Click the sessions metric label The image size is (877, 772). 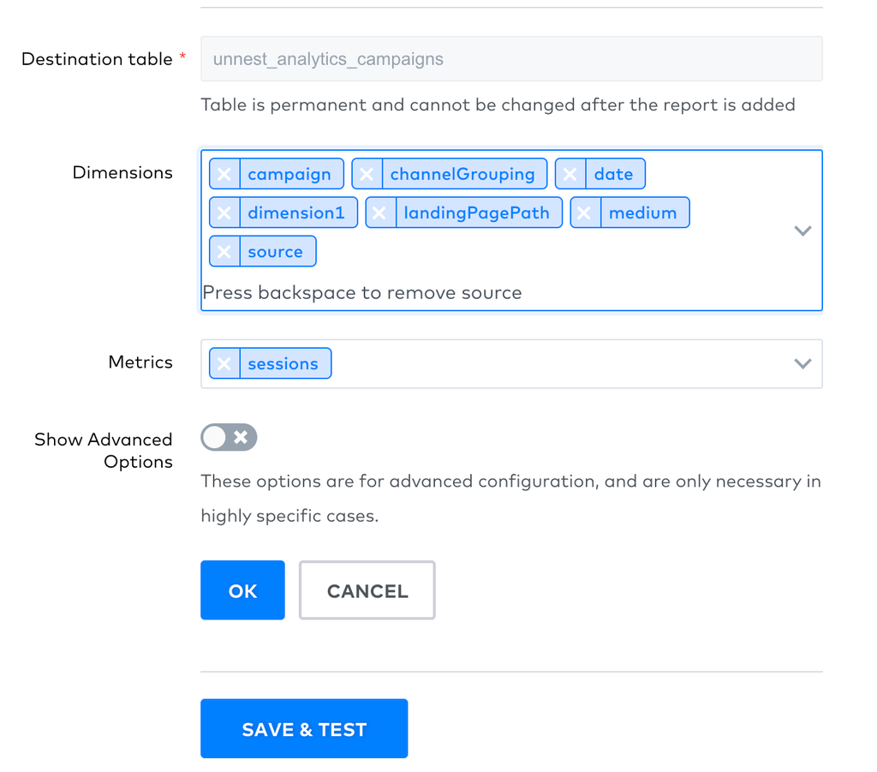point(283,364)
